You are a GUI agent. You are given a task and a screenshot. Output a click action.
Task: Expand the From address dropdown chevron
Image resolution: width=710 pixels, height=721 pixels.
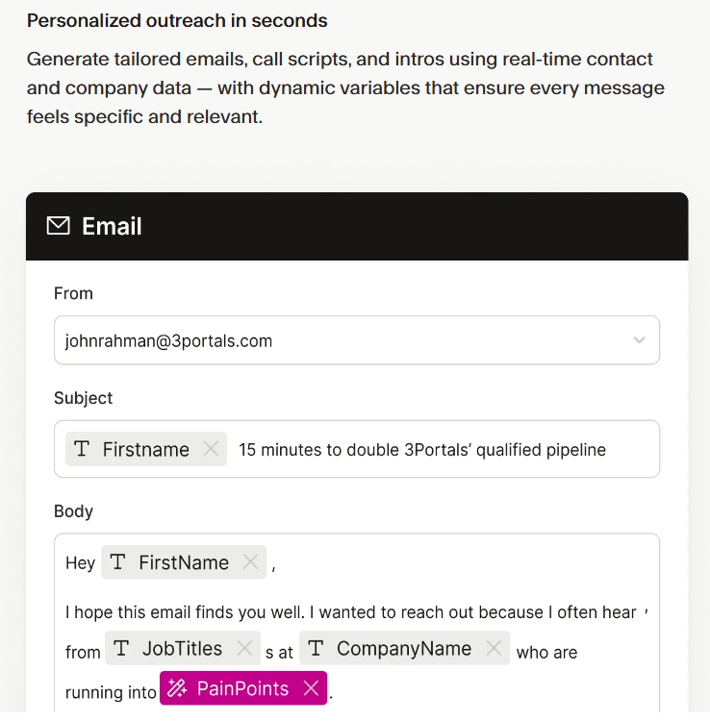click(639, 340)
